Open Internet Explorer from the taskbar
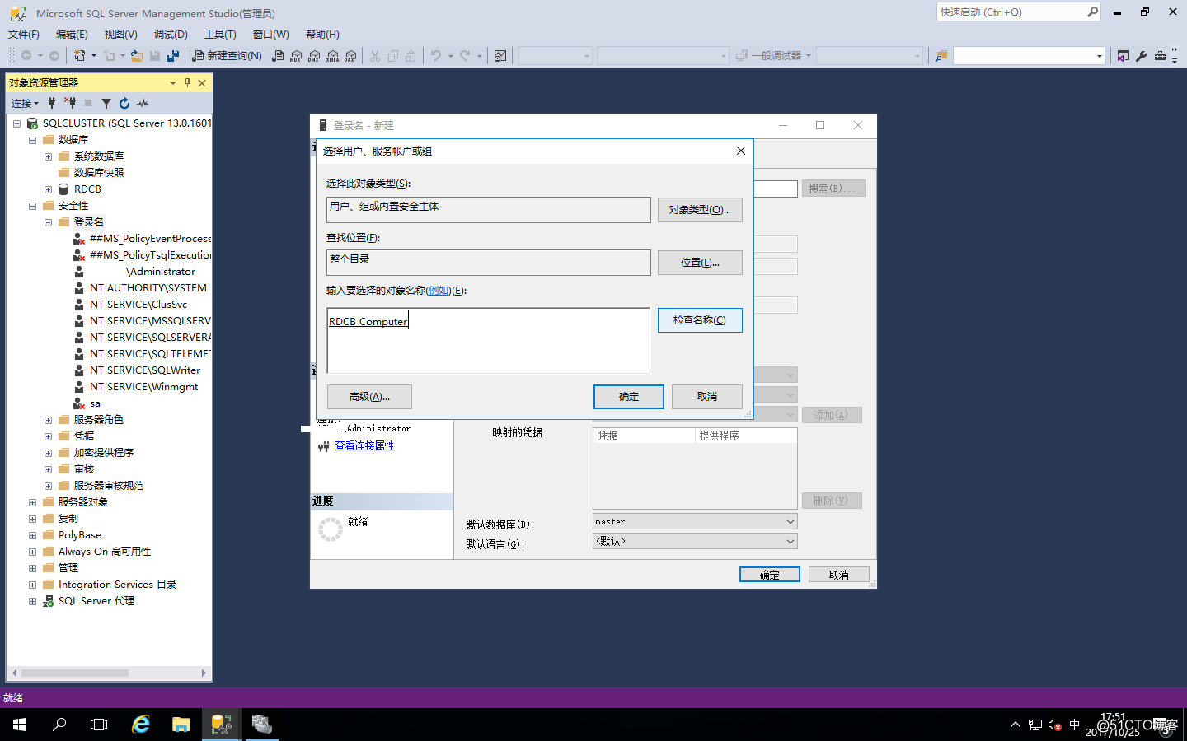 coord(141,724)
